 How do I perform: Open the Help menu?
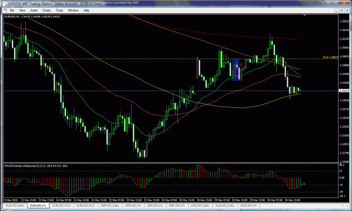[x=86, y=10]
